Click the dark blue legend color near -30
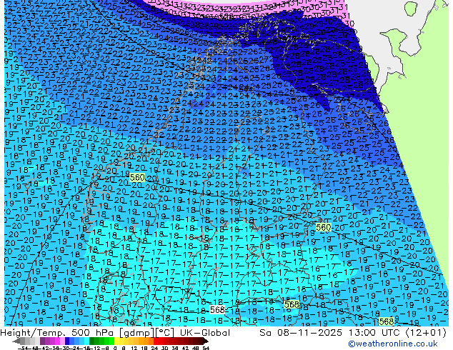Viewport: 453px width, 350px height. (x=67, y=341)
